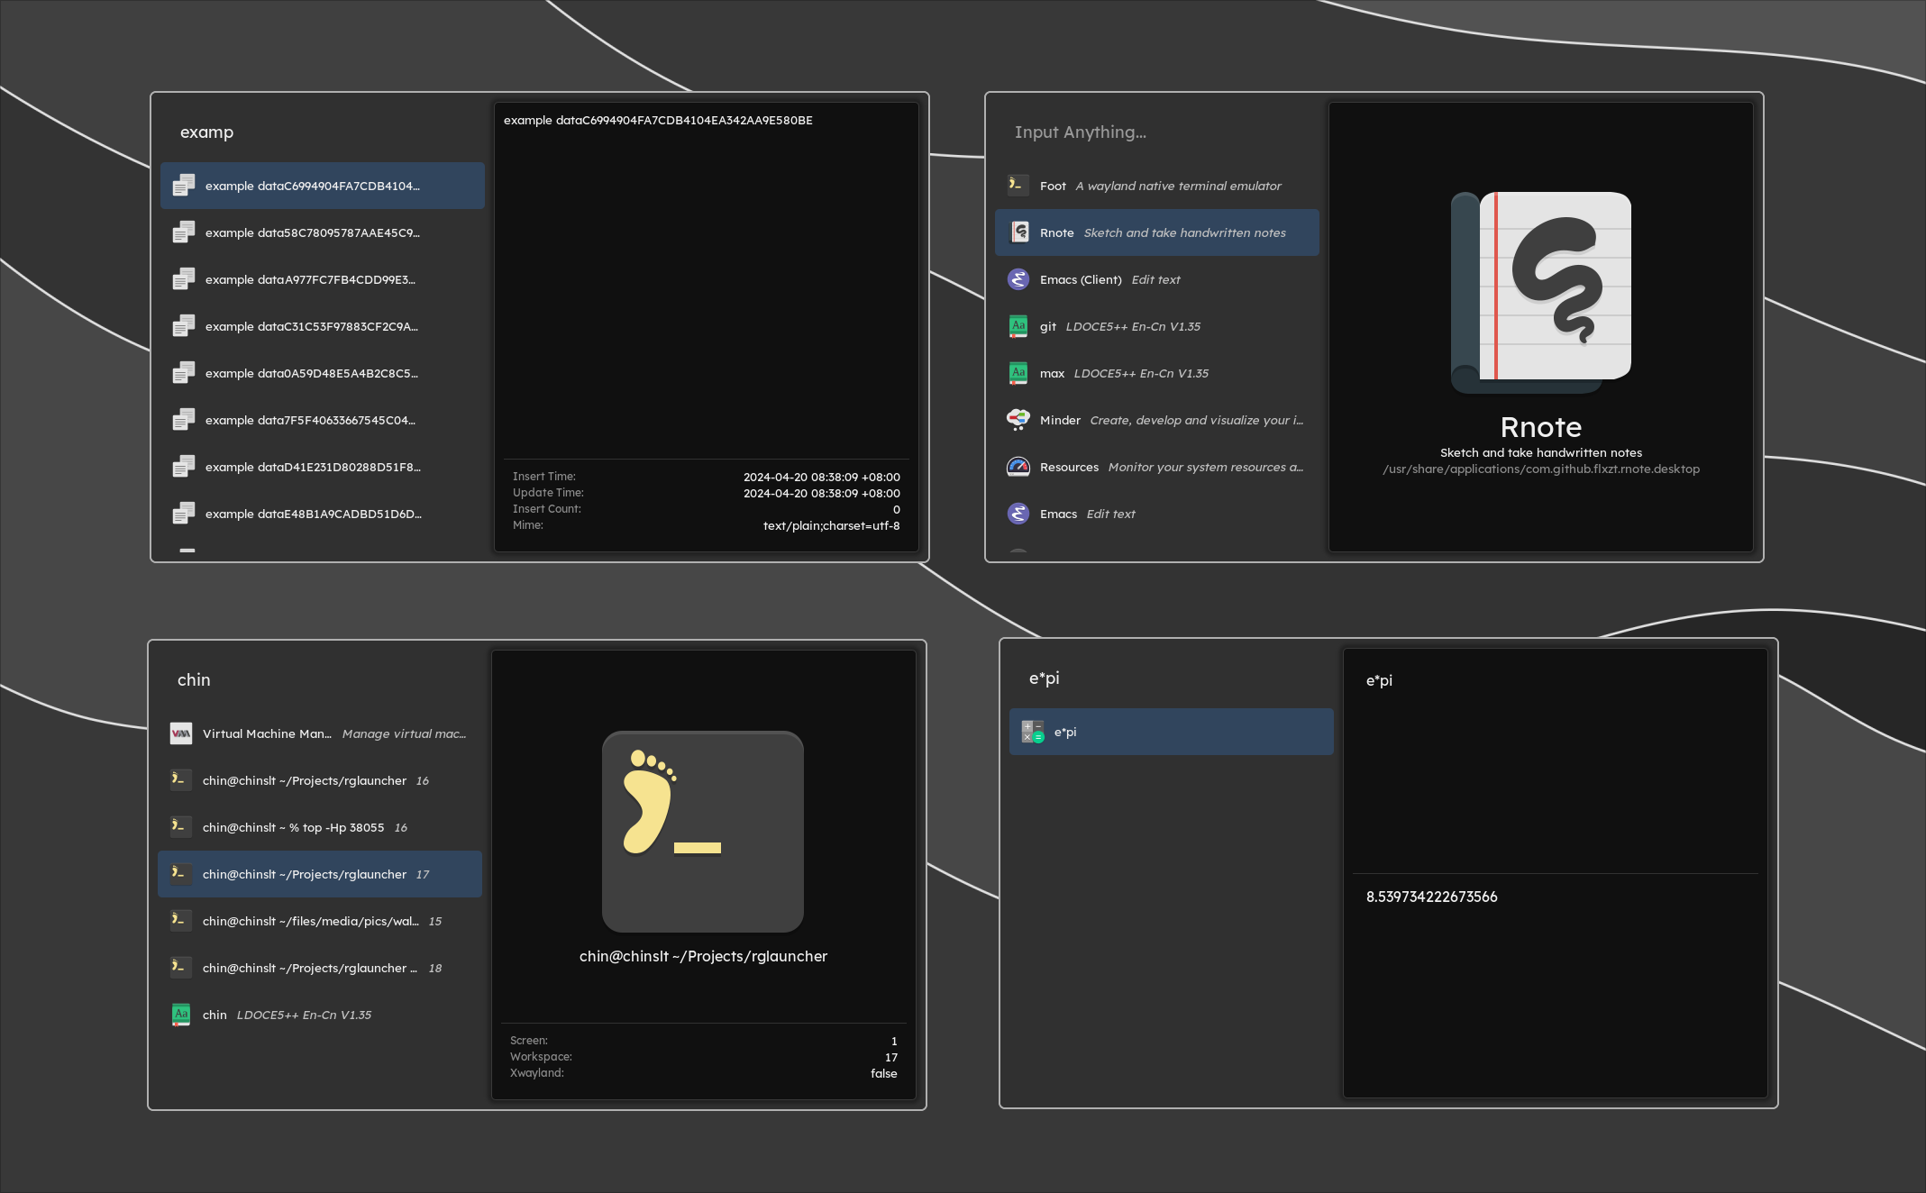The height and width of the screenshot is (1193, 1926).
Task: Click terminal icon of workspace 16 rglauncher window
Action: click(181, 780)
